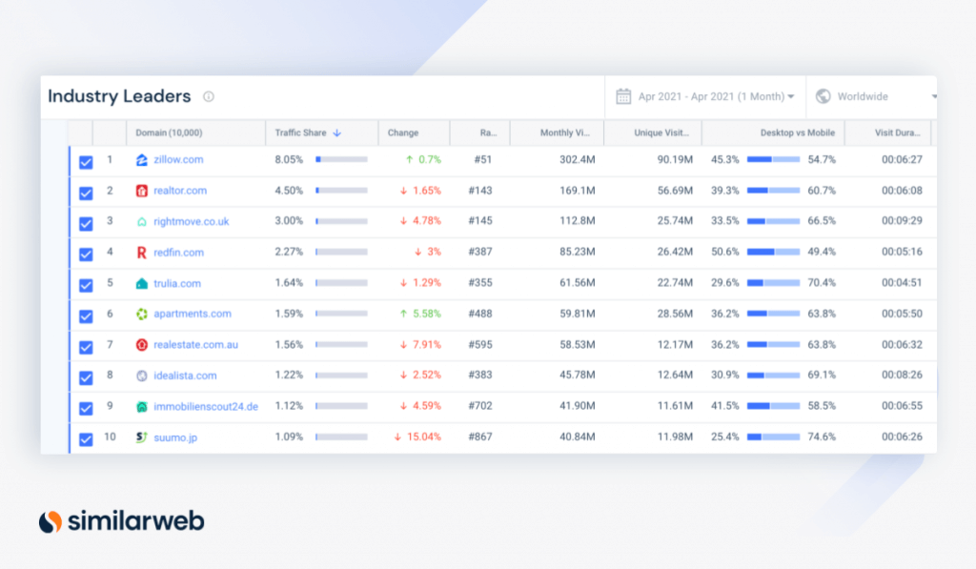Click the 302.4M monthly visits value
This screenshot has width=976, height=569.
click(577, 159)
